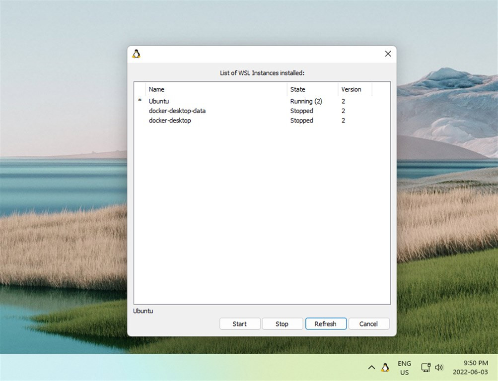Open the network icon in the taskbar
Image resolution: width=498 pixels, height=381 pixels.
pos(426,368)
